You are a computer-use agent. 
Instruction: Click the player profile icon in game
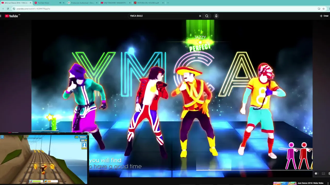click(84, 145)
